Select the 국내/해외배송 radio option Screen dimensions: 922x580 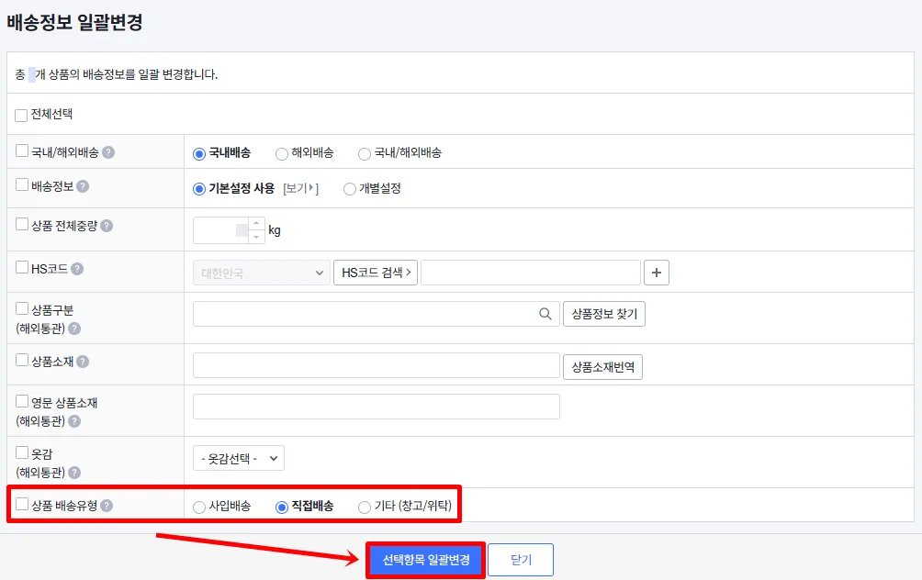click(365, 154)
